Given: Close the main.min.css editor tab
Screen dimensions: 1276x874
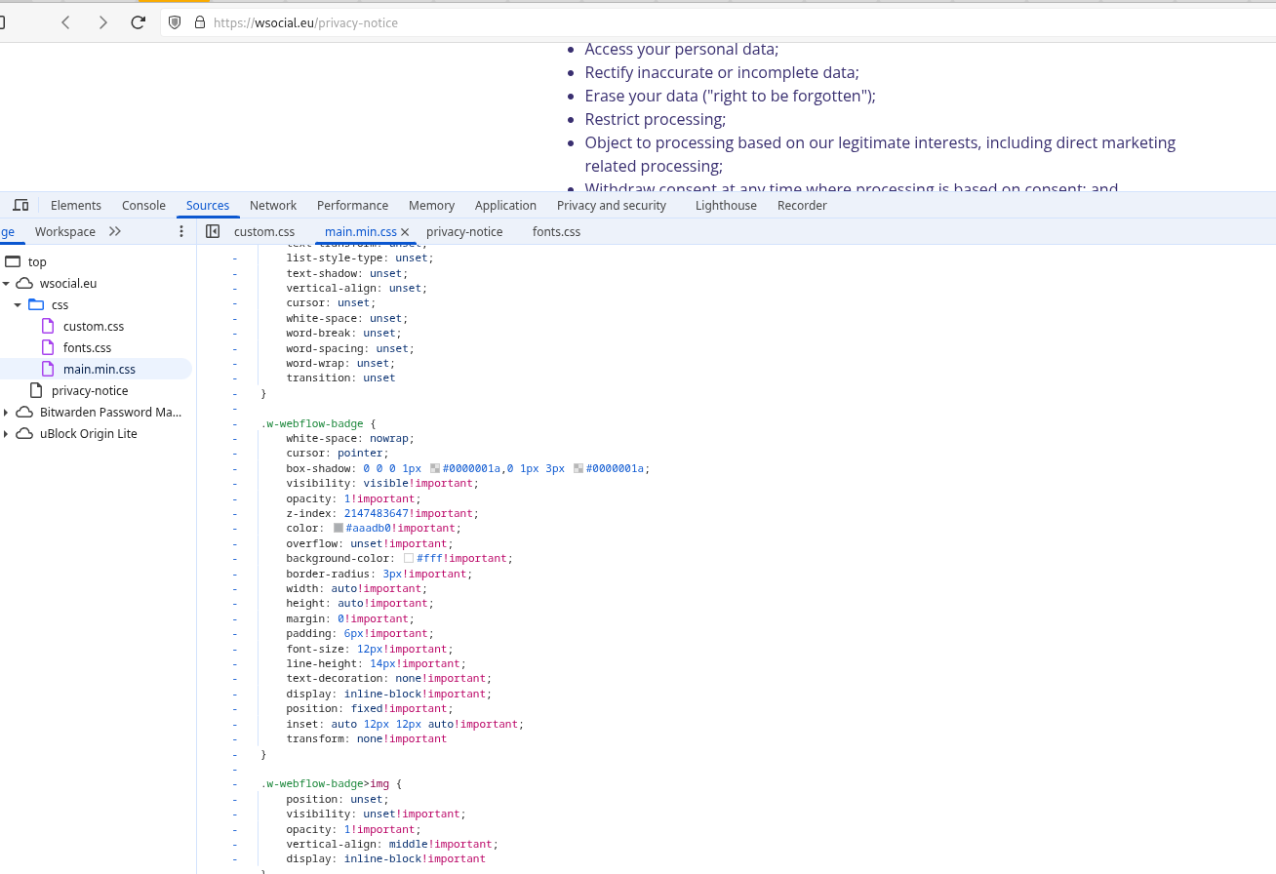Looking at the screenshot, I should pyautogui.click(x=405, y=232).
